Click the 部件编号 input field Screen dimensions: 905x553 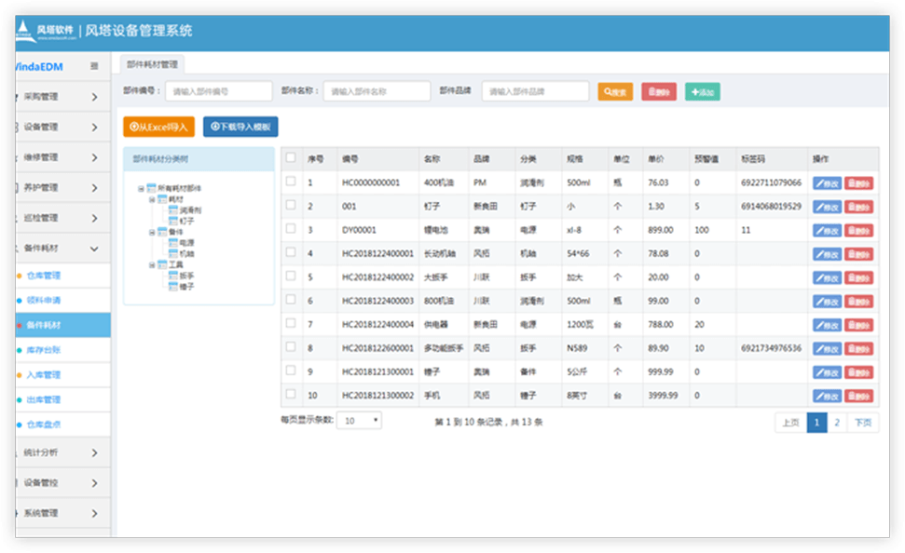[218, 92]
